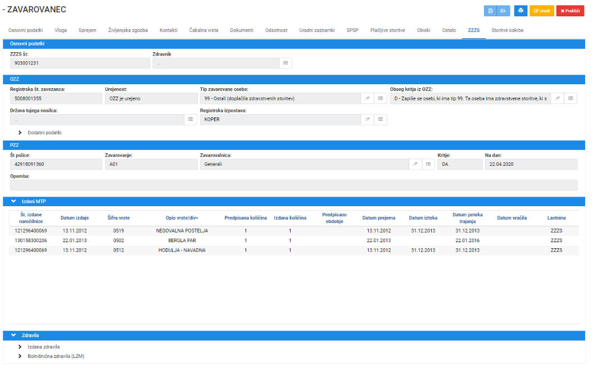593x368 pixels.
Task: Open list picker for Obseg kritja iz OZZ
Action: [x=571, y=98]
